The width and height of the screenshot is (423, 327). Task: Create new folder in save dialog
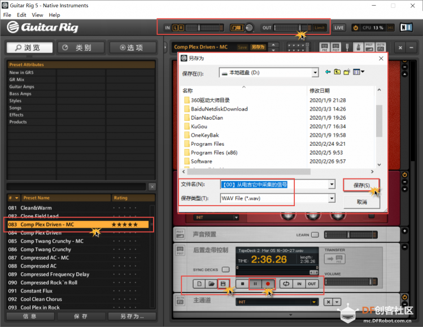coord(347,72)
